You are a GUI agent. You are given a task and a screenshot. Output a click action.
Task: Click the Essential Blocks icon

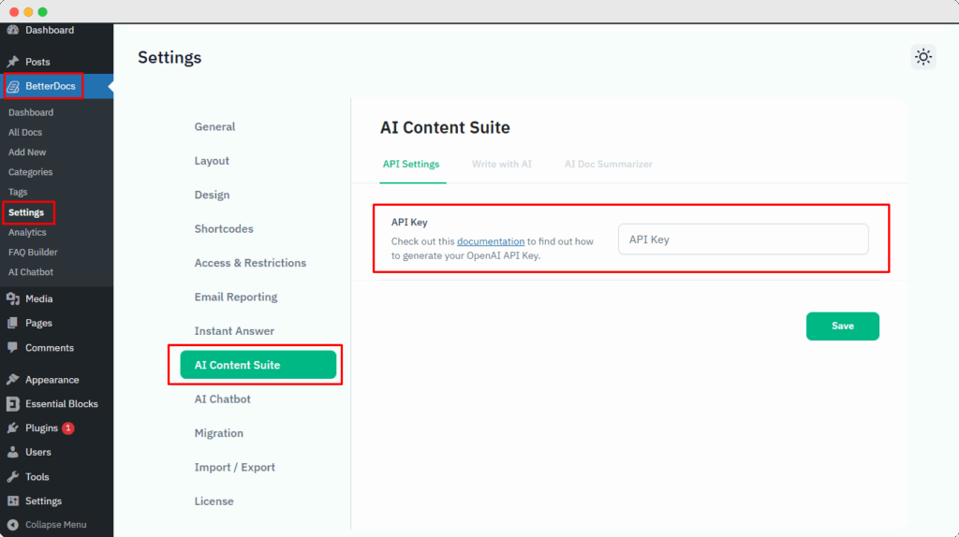coord(13,404)
